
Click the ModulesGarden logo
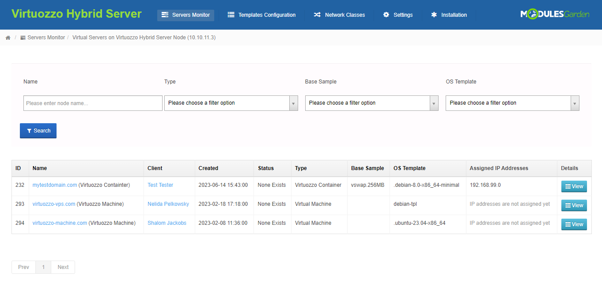[555, 14]
